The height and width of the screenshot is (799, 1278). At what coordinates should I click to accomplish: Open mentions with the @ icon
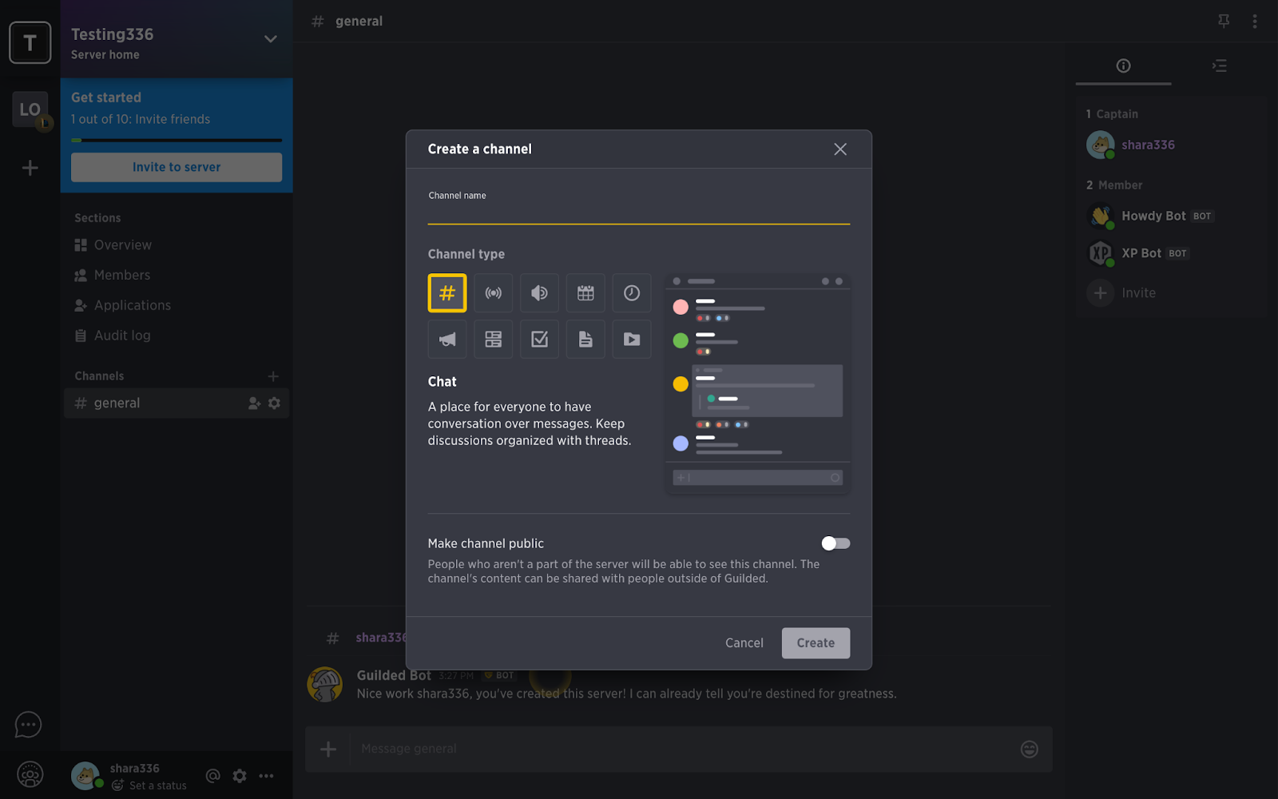(x=212, y=776)
